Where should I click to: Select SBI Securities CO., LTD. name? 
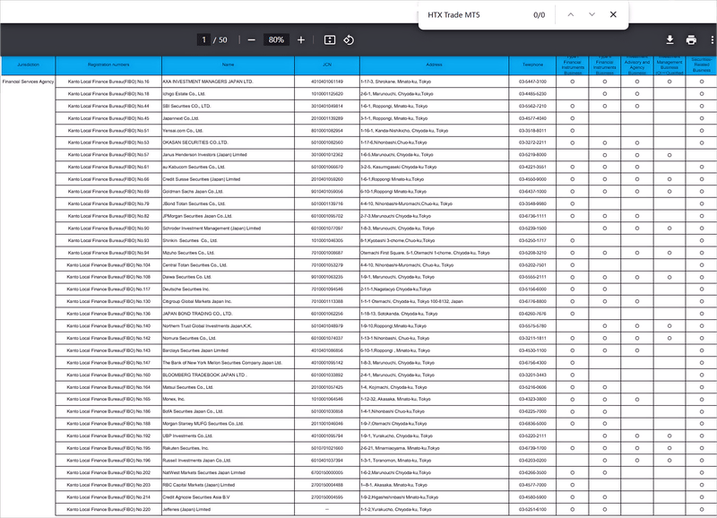pos(186,106)
